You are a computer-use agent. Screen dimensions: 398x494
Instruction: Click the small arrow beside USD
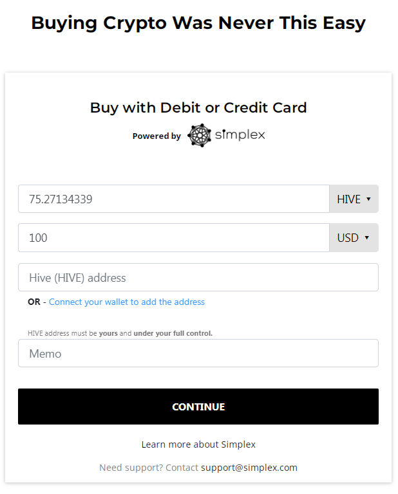tap(367, 237)
